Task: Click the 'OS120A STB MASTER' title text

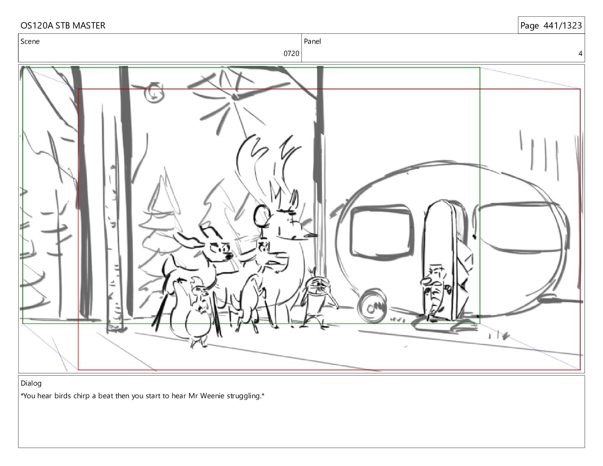Action: pyautogui.click(x=63, y=26)
